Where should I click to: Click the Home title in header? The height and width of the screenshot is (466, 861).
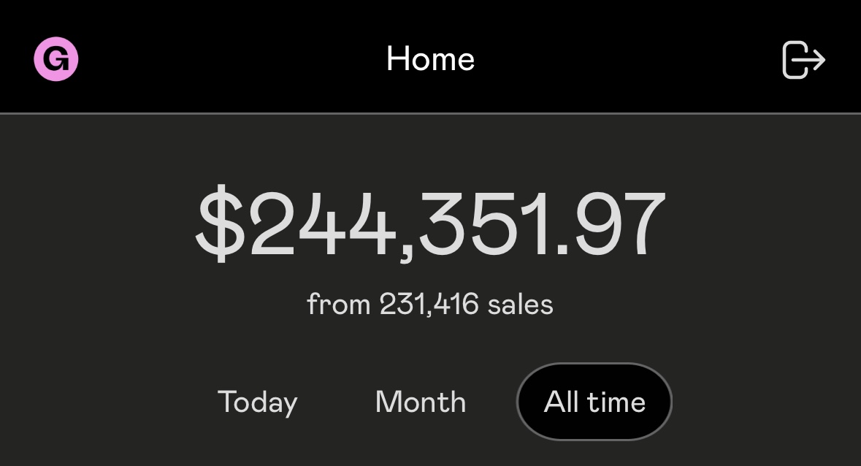430,58
